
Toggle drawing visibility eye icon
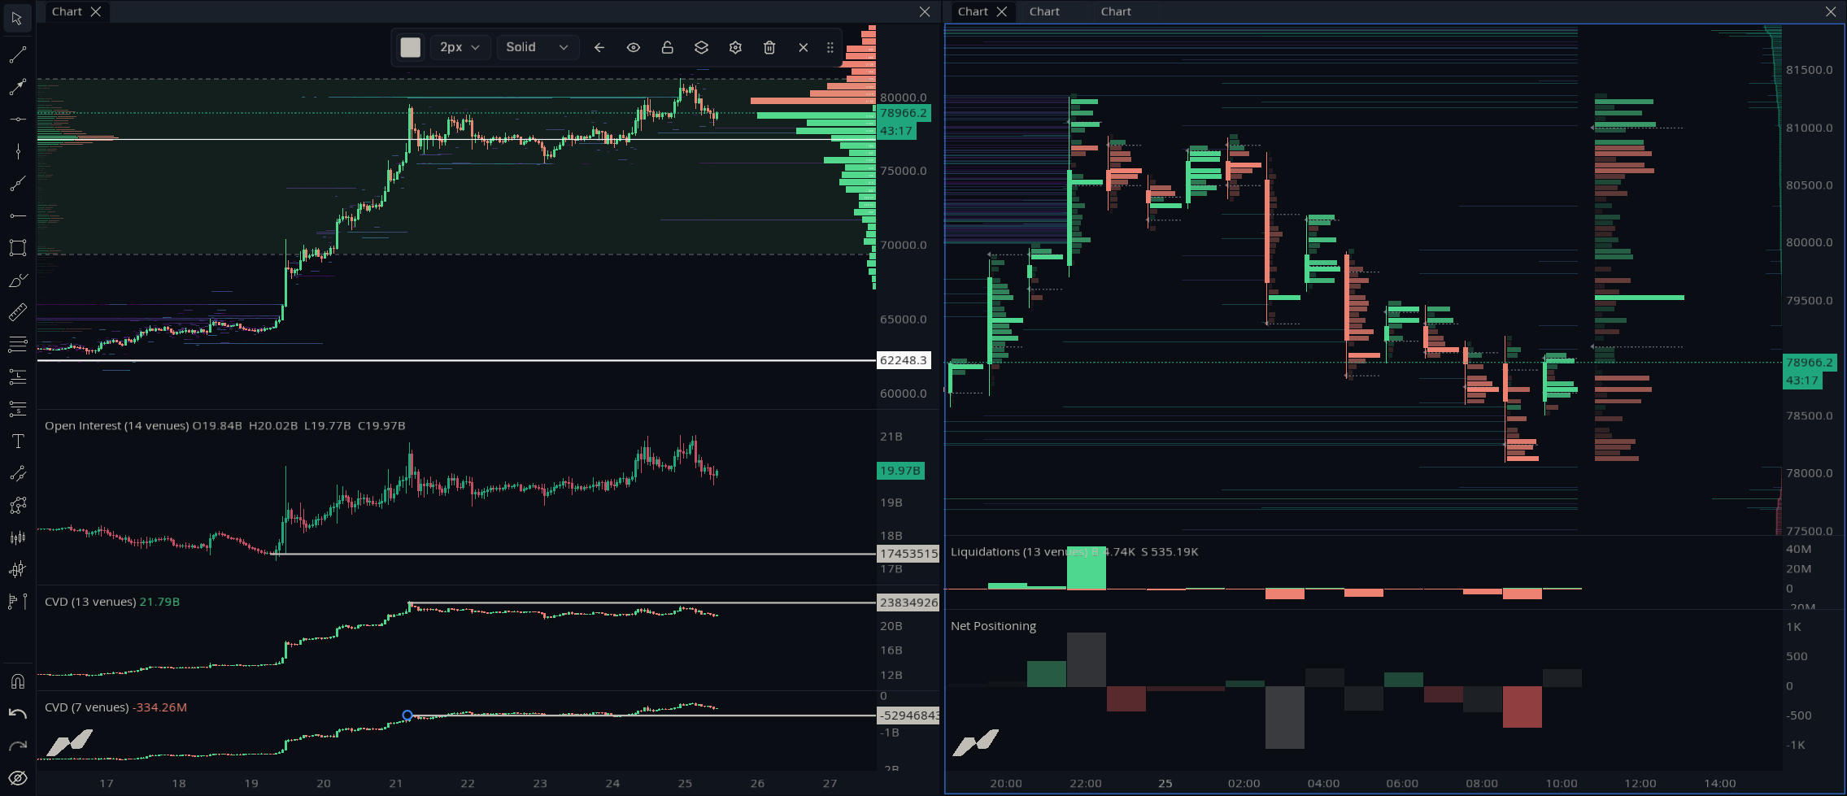[634, 47]
